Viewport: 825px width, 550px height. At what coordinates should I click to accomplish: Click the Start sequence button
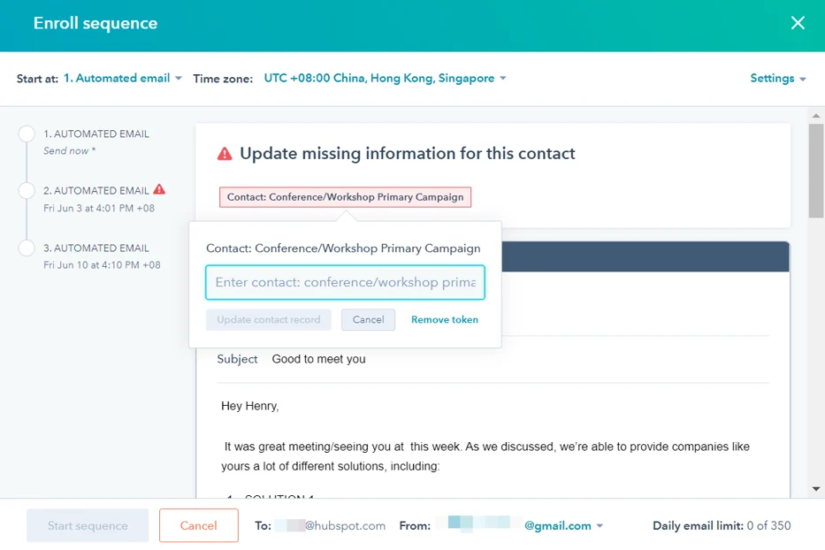(88, 525)
